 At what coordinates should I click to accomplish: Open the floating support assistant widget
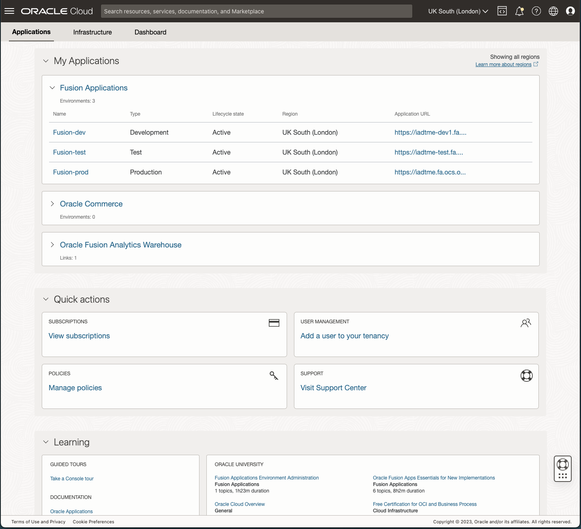click(x=562, y=469)
